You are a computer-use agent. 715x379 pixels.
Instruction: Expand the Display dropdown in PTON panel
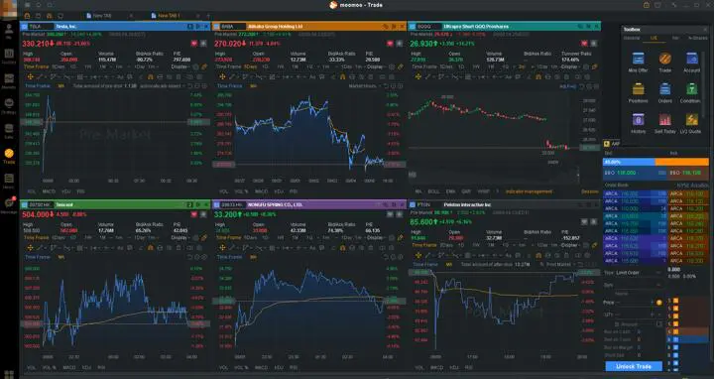571,245
